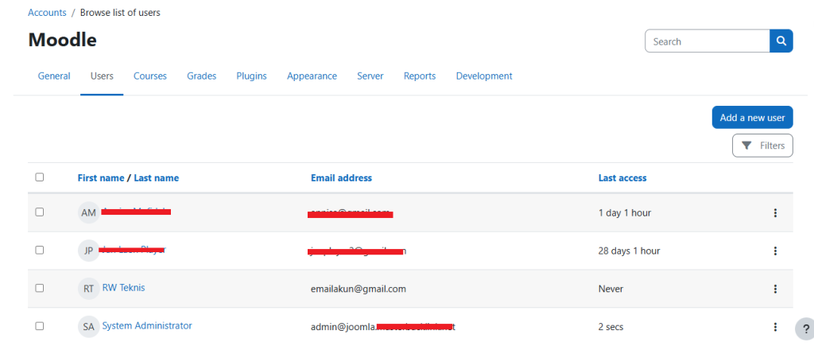Viewport: 814px width, 346px height.
Task: Click the emailakun@gmail.com email cell
Action: click(359, 289)
